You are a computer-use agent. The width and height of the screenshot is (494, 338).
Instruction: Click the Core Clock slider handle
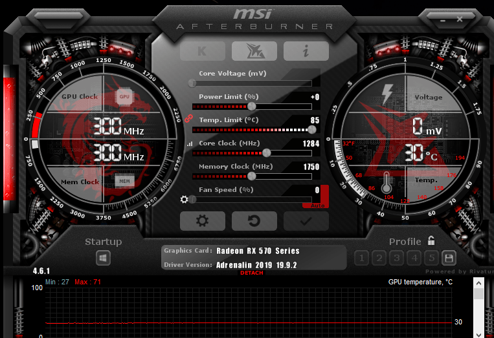point(267,153)
